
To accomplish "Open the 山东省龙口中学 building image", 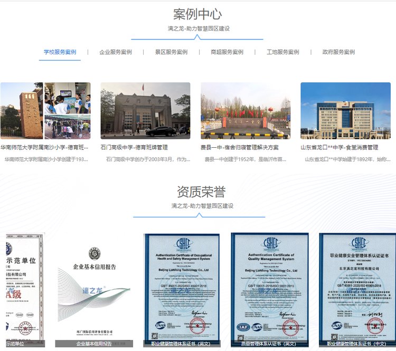I will (x=345, y=110).
